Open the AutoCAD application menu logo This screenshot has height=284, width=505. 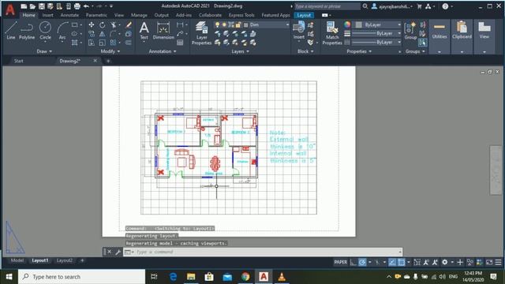pyautogui.click(x=10, y=9)
